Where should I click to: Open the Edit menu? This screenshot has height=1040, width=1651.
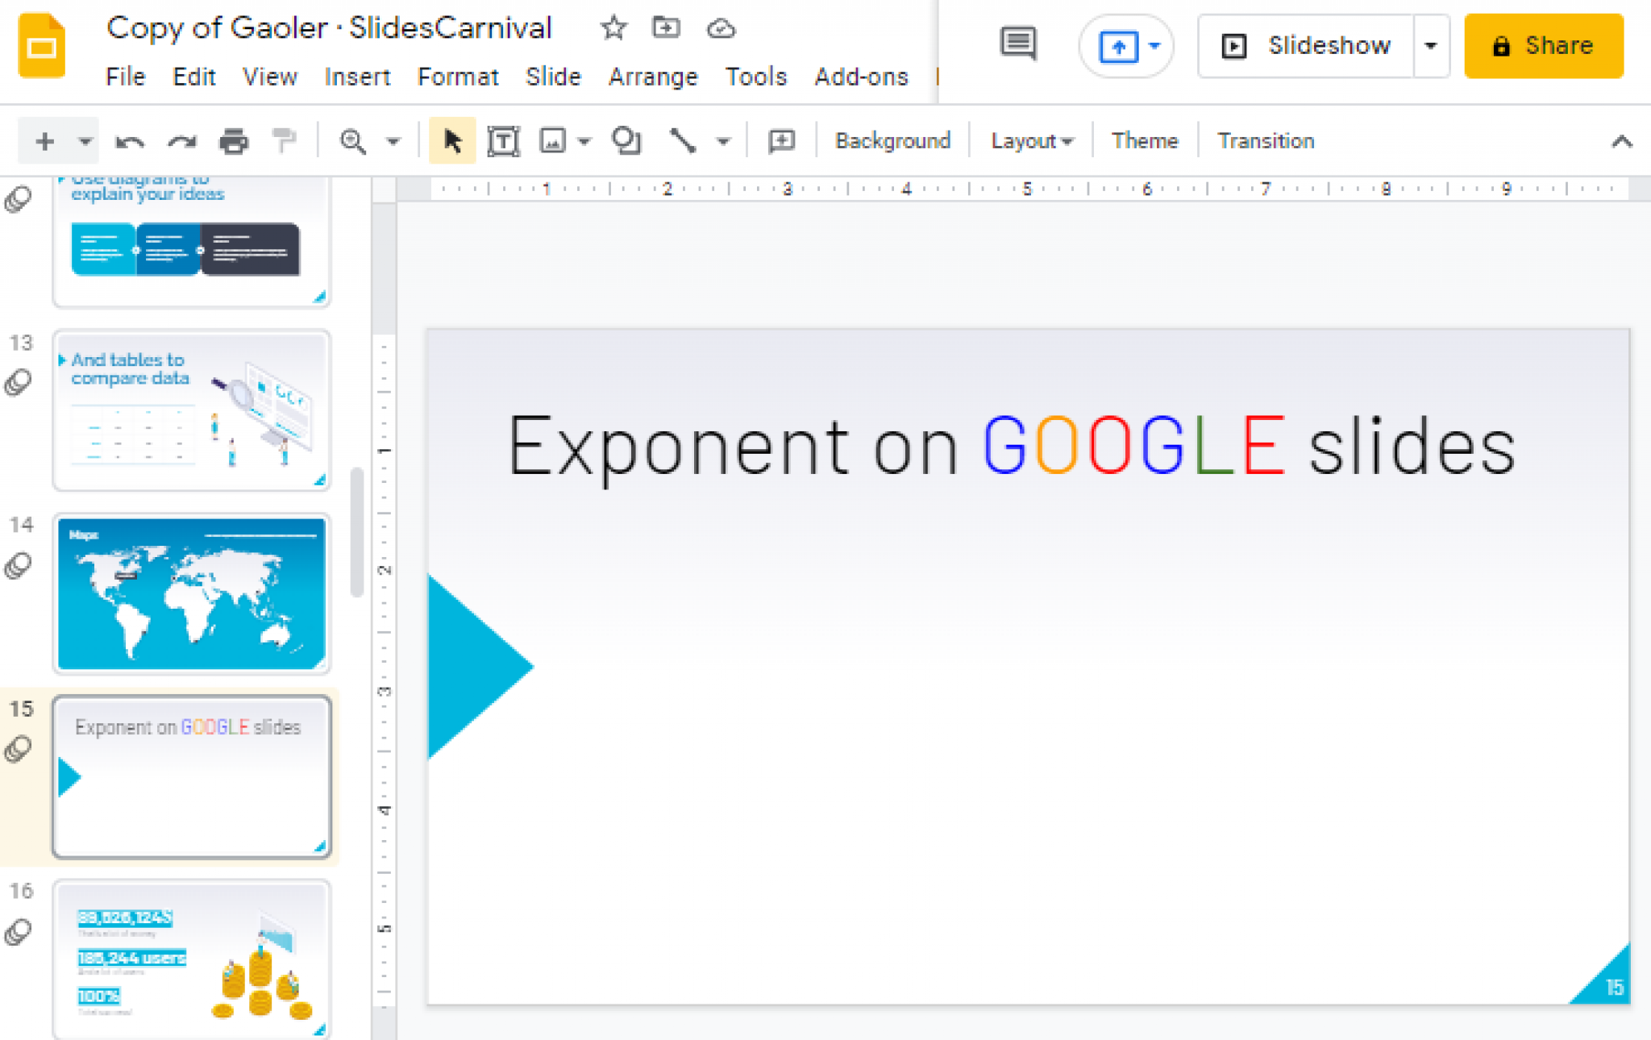[193, 77]
